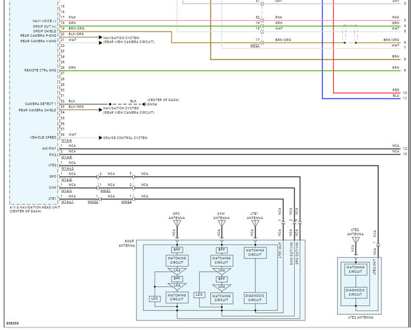The height and width of the screenshot is (330, 411).
Task: Select the NAVI VOICE (-) pin label
Action: (x=44, y=21)
